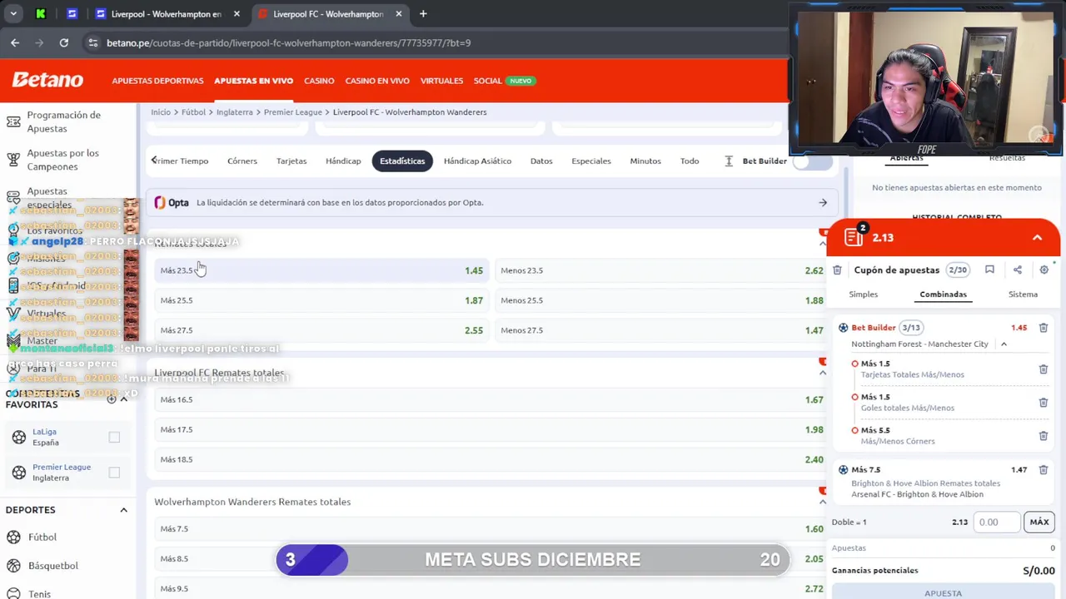The image size is (1066, 599).
Task: Switch to the Hándicap Asiático tab
Action: coord(477,161)
